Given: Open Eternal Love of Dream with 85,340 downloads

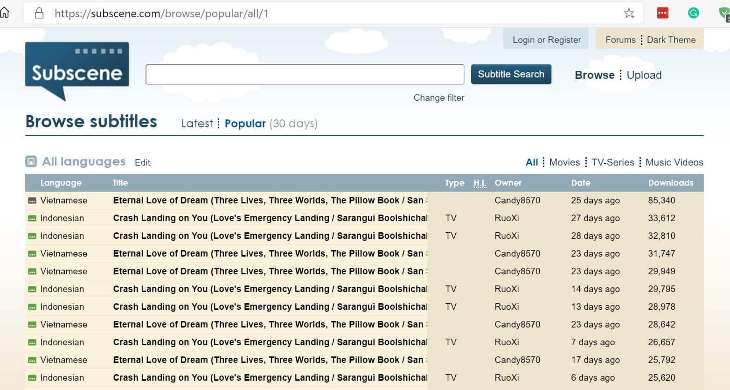Looking at the screenshot, I should tap(270, 200).
